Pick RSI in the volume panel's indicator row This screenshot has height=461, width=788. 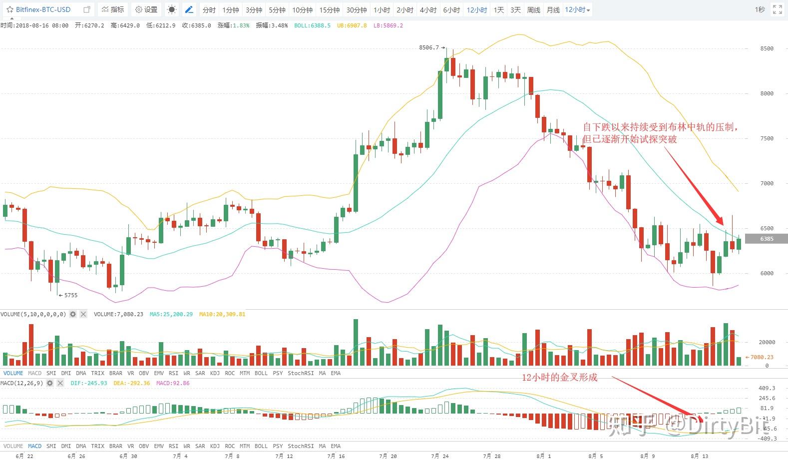point(173,373)
